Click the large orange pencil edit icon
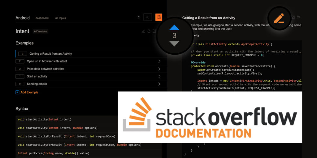 (x=279, y=18)
